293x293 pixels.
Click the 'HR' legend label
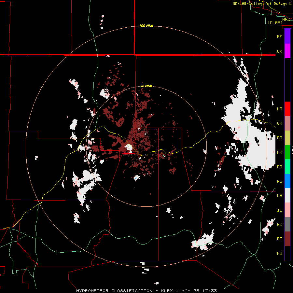click(x=279, y=152)
